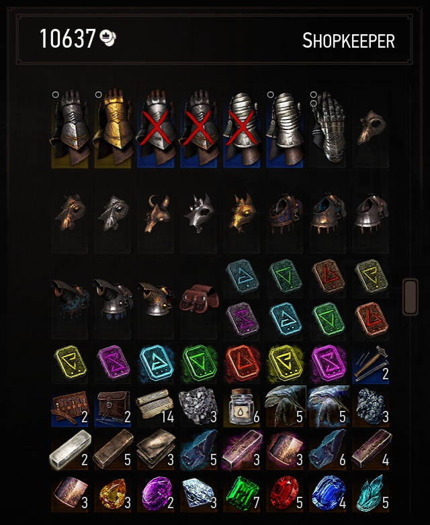
Task: Click the chainmail gloves with two sockets
Action: coord(327,129)
